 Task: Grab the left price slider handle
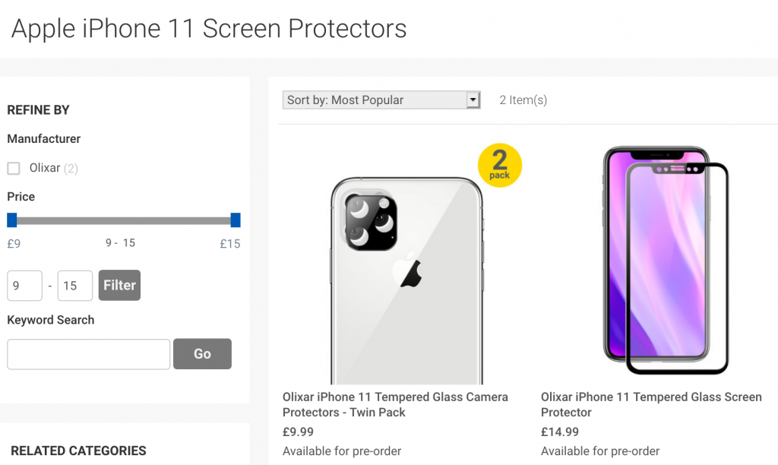click(x=11, y=220)
